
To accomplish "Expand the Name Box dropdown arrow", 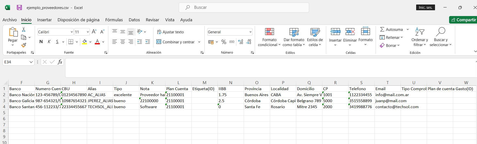I will (31, 62).
